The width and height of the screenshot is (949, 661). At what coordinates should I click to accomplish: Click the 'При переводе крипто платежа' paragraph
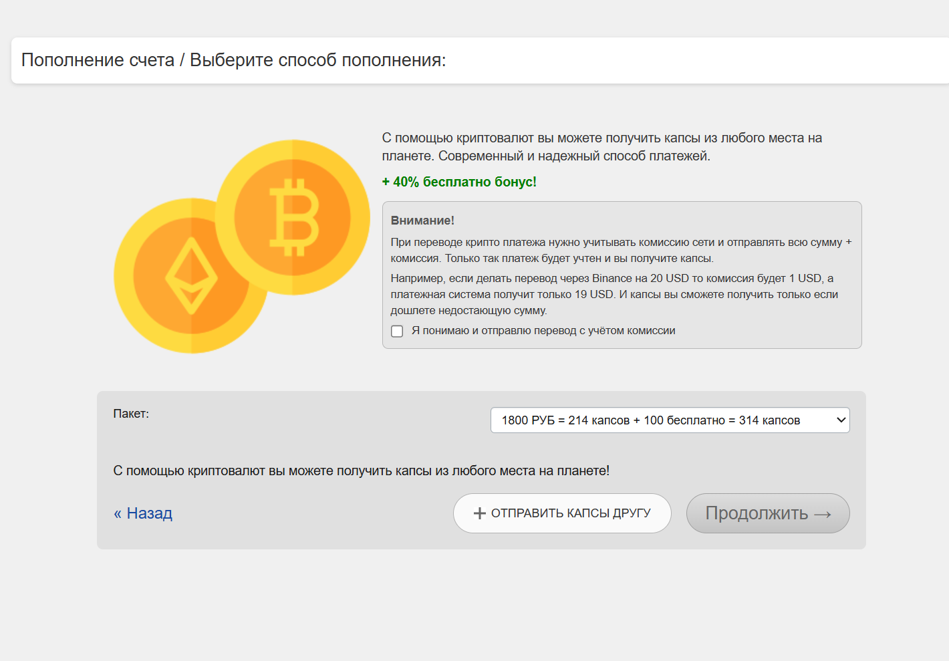pyautogui.click(x=620, y=250)
